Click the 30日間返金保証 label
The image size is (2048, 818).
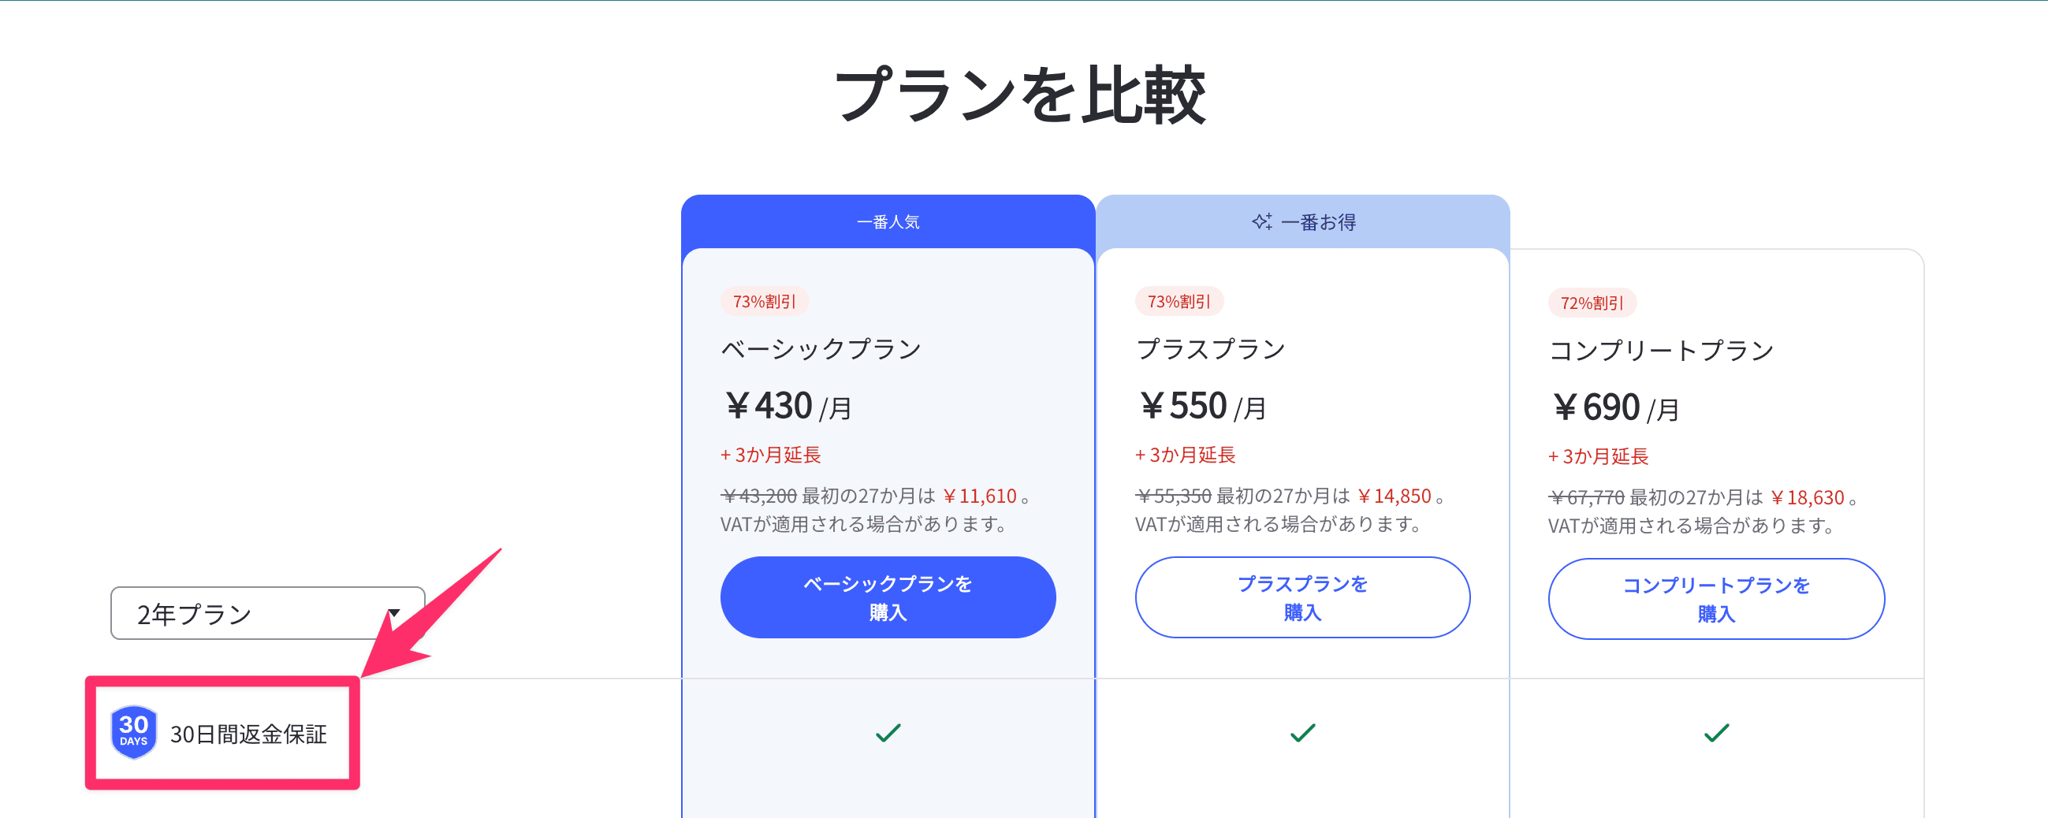tap(248, 734)
